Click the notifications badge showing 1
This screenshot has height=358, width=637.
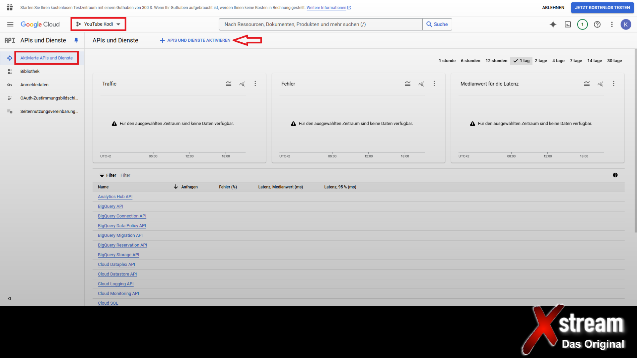(582, 24)
